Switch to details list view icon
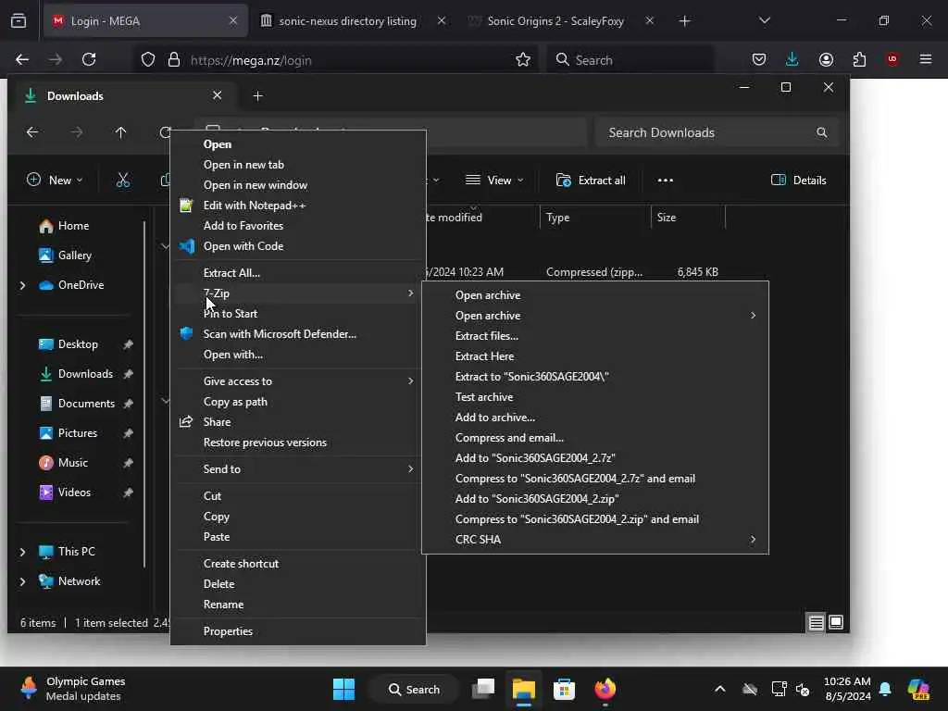The width and height of the screenshot is (948, 711). [x=817, y=622]
